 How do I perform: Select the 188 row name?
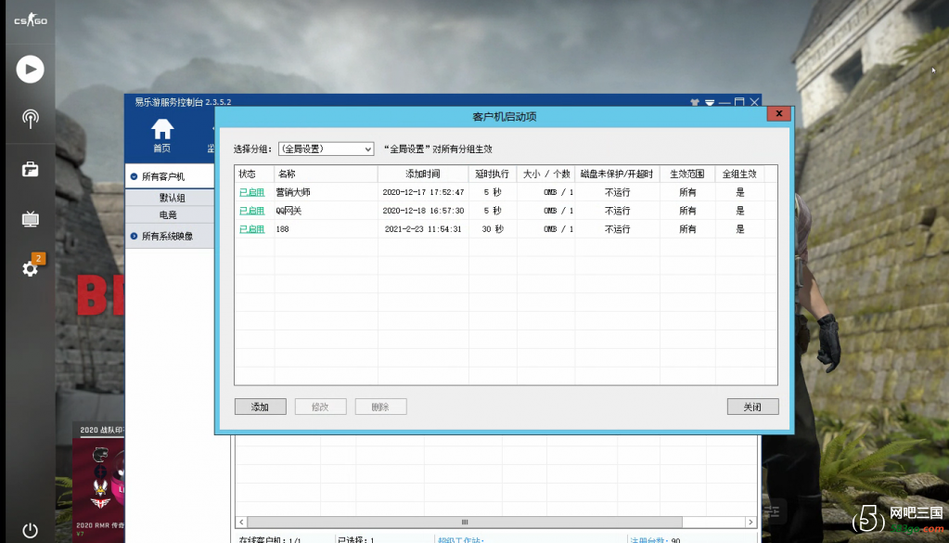pos(283,229)
